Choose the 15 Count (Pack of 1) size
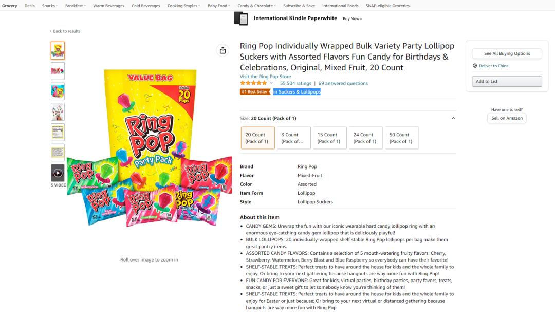This screenshot has height=317, width=555. (x=330, y=138)
